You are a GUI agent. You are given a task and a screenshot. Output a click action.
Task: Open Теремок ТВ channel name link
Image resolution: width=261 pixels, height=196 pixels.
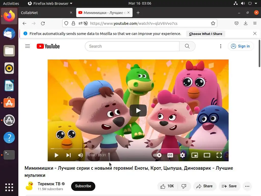[x=49, y=184]
